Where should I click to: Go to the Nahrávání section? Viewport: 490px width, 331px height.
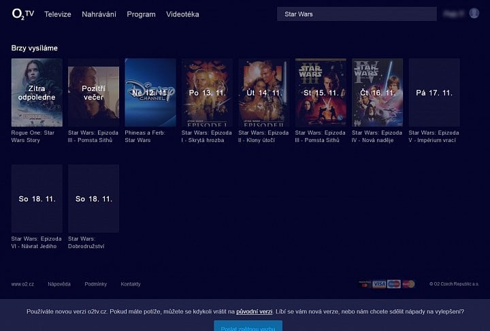pyautogui.click(x=99, y=14)
